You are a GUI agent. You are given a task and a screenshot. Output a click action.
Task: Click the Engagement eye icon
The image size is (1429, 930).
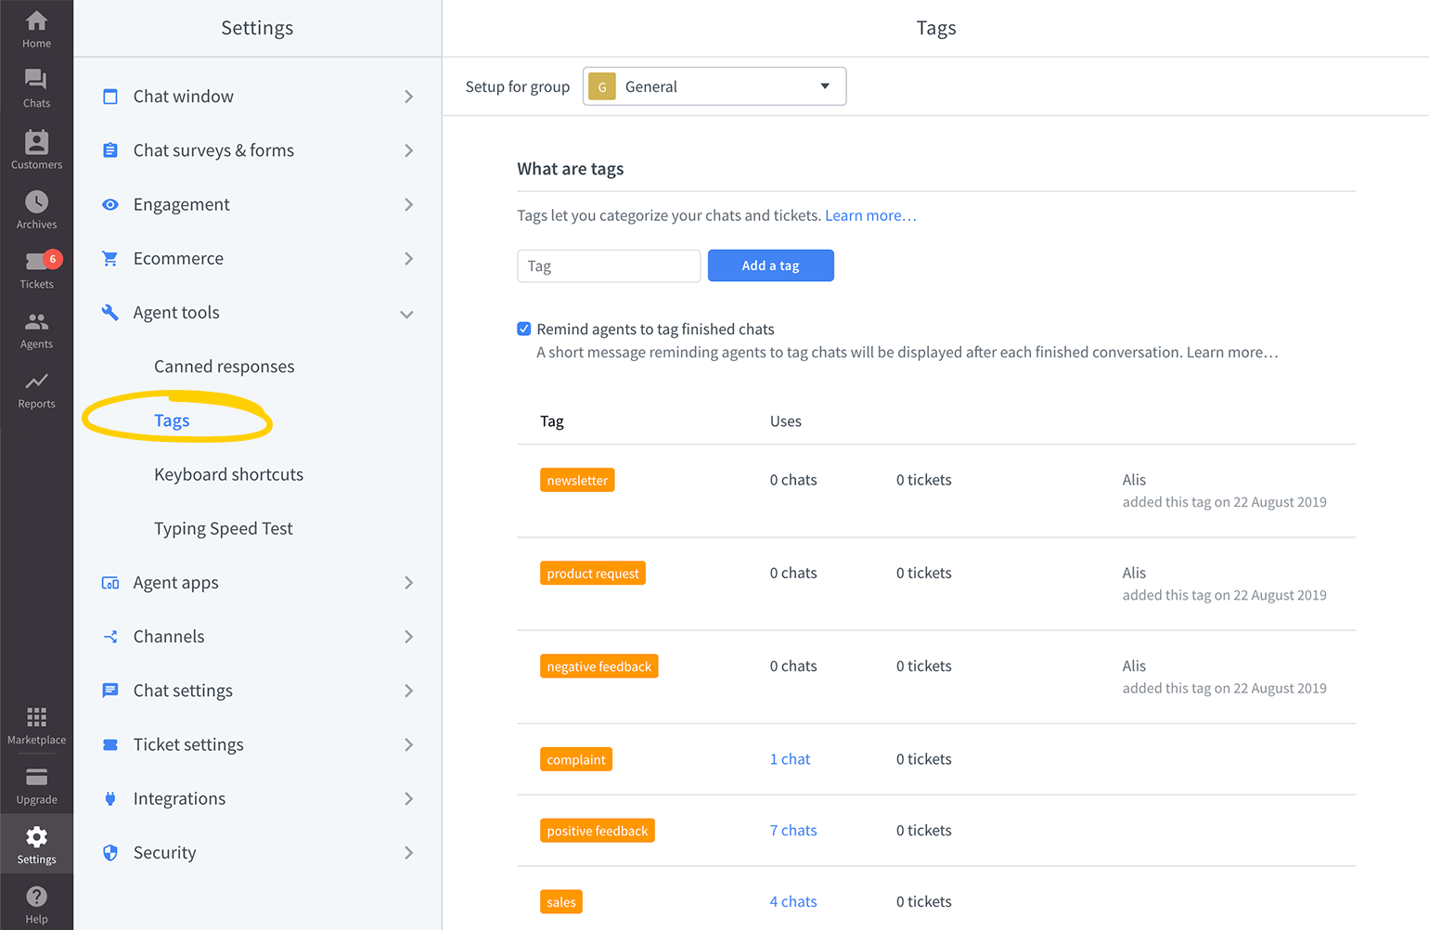coord(110,204)
